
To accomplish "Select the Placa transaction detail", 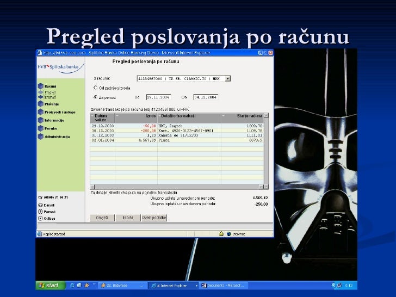I will pos(189,140).
